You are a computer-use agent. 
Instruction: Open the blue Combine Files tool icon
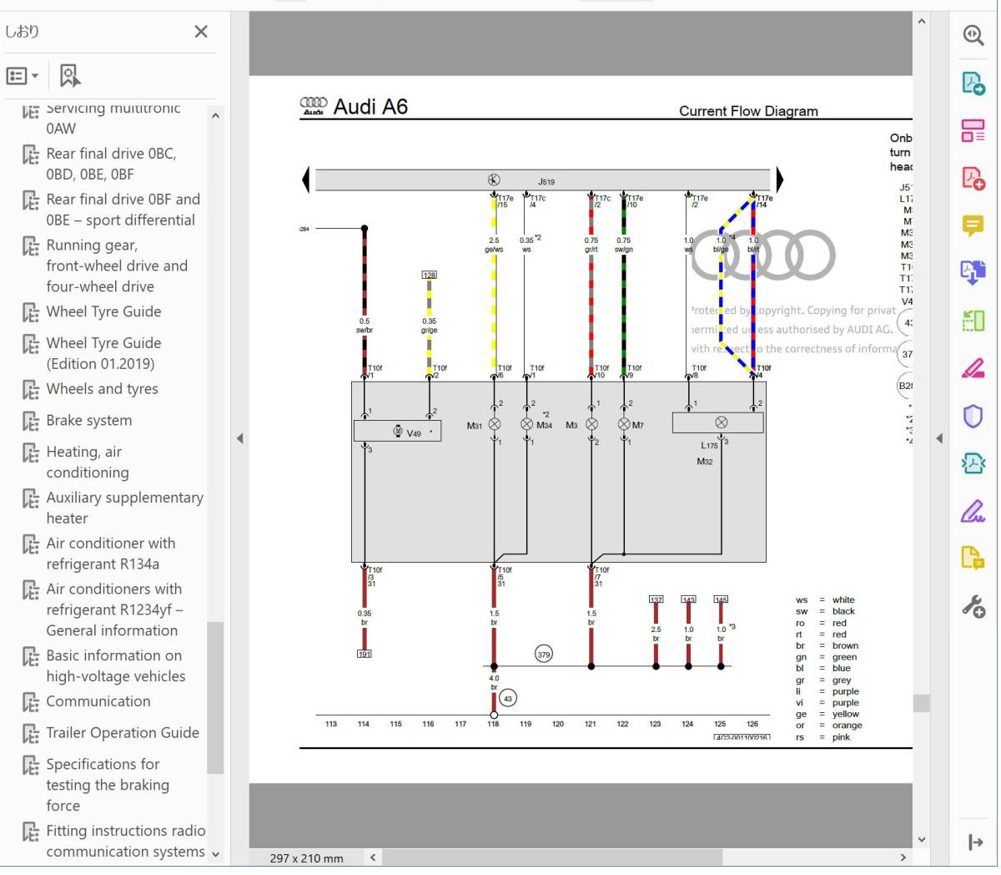[x=973, y=273]
